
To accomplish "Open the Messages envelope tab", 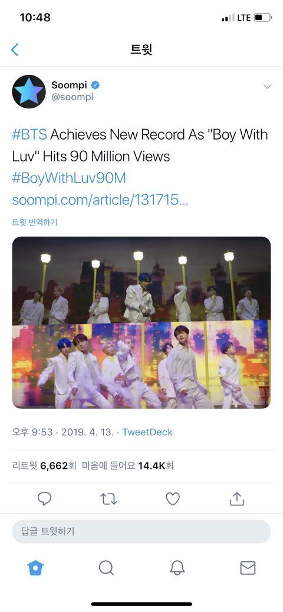I will coord(248,568).
